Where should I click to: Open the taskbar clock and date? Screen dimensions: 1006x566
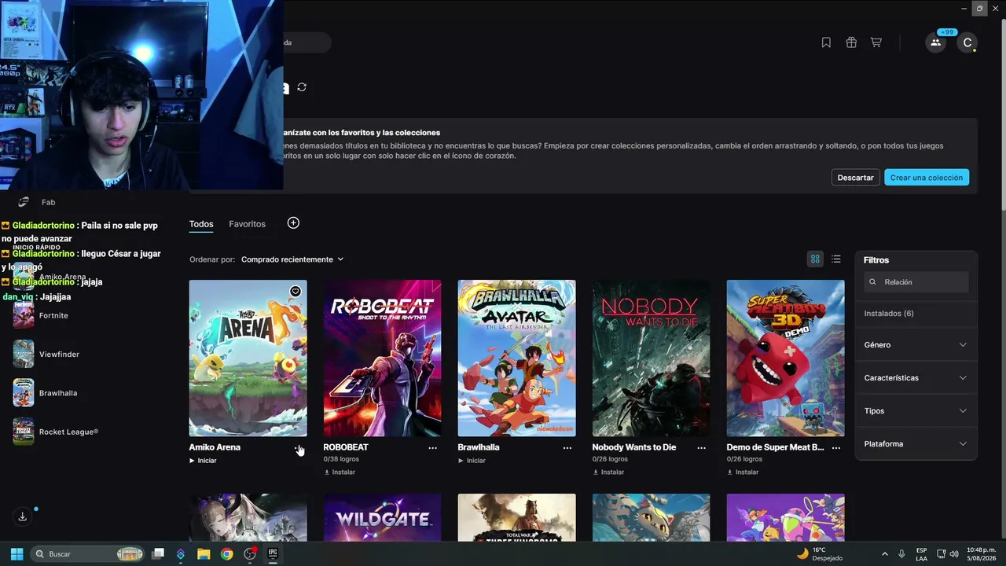point(981,554)
